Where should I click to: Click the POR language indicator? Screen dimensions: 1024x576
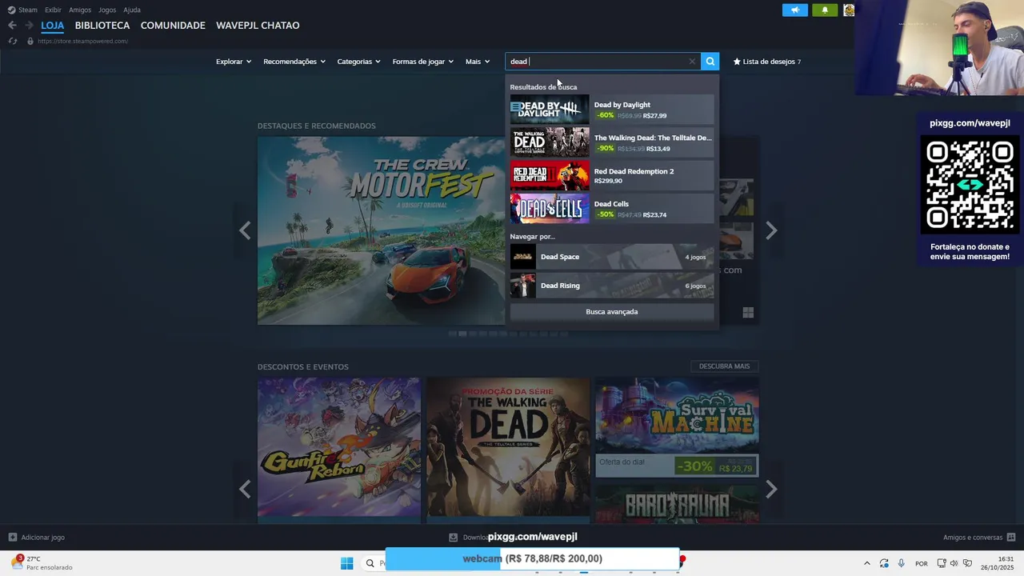click(922, 563)
